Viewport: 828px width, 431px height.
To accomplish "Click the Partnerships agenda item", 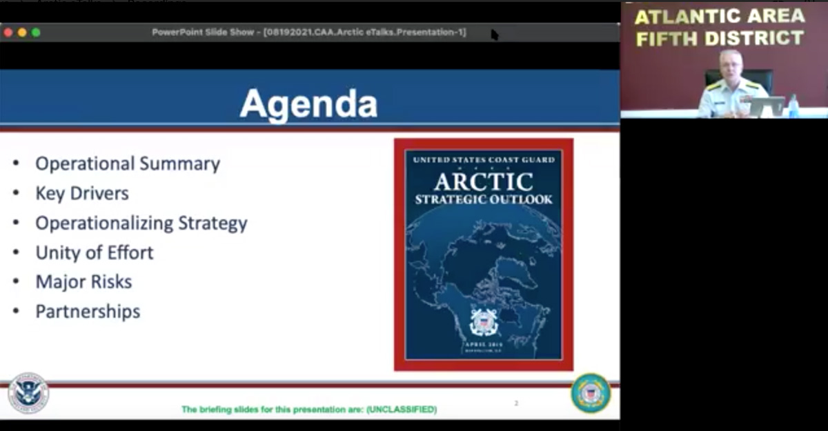I will 88,312.
